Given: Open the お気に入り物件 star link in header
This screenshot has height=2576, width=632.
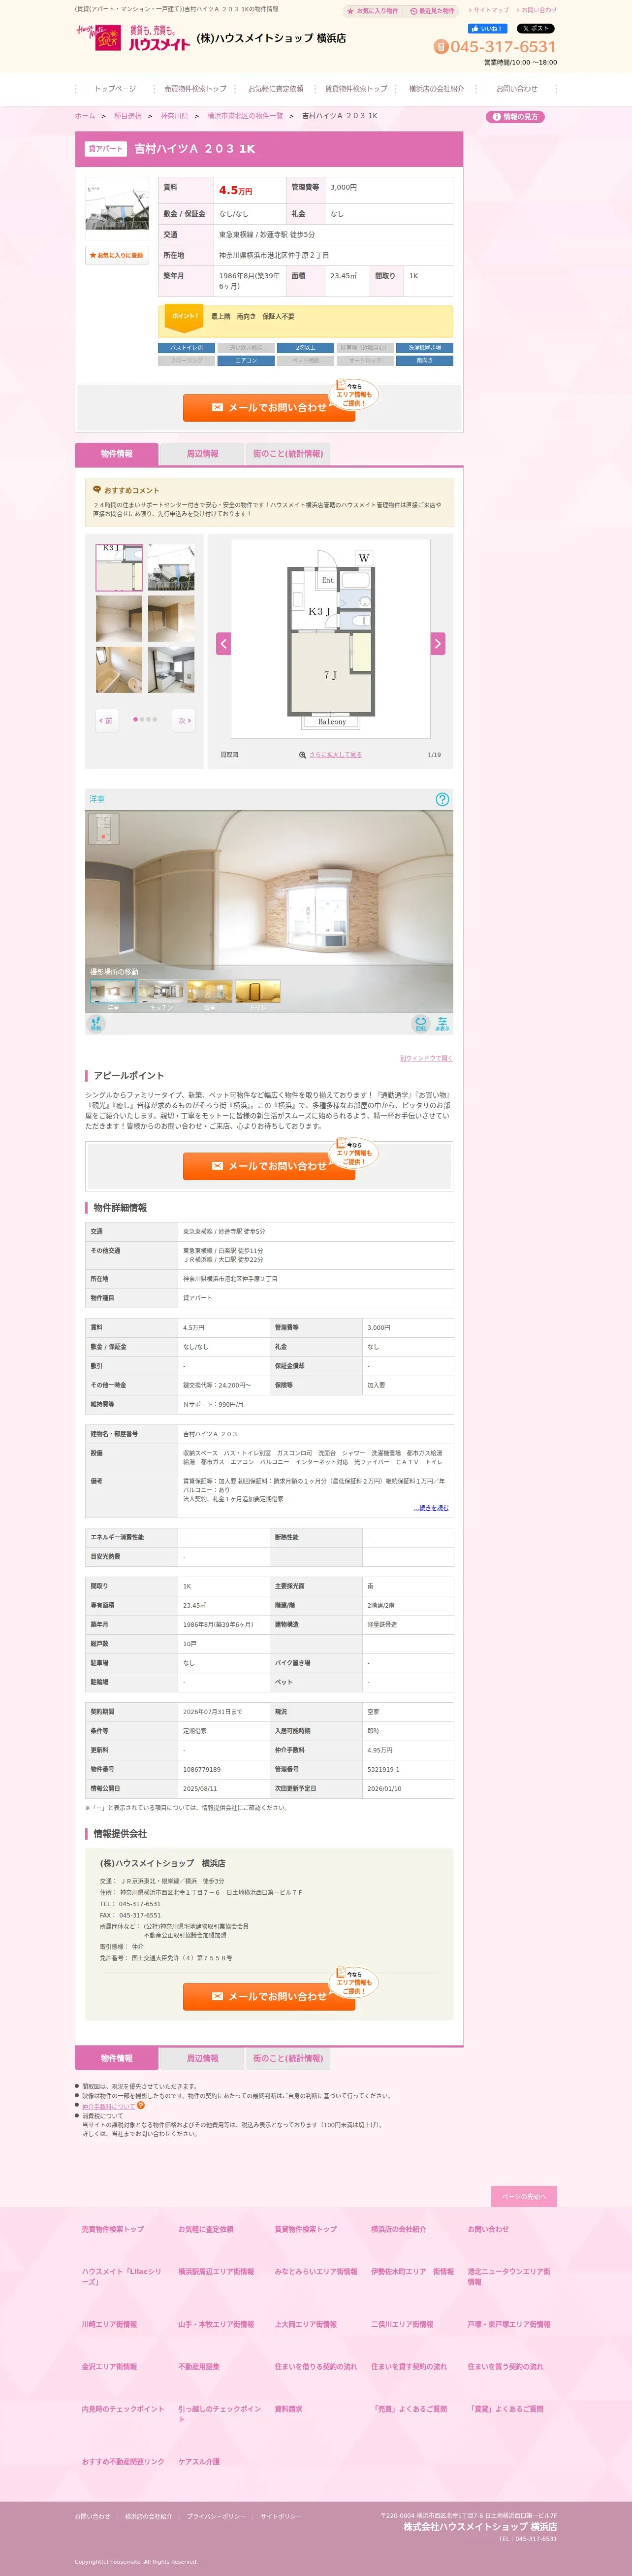Looking at the screenshot, I should [372, 11].
